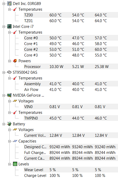Image resolution: width=118 pixels, height=180 pixels.
Task: Select the Air Flow temperature row
Action: [x=71, y=89]
